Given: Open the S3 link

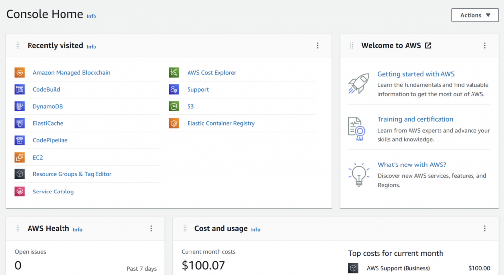Looking at the screenshot, I should (190, 106).
